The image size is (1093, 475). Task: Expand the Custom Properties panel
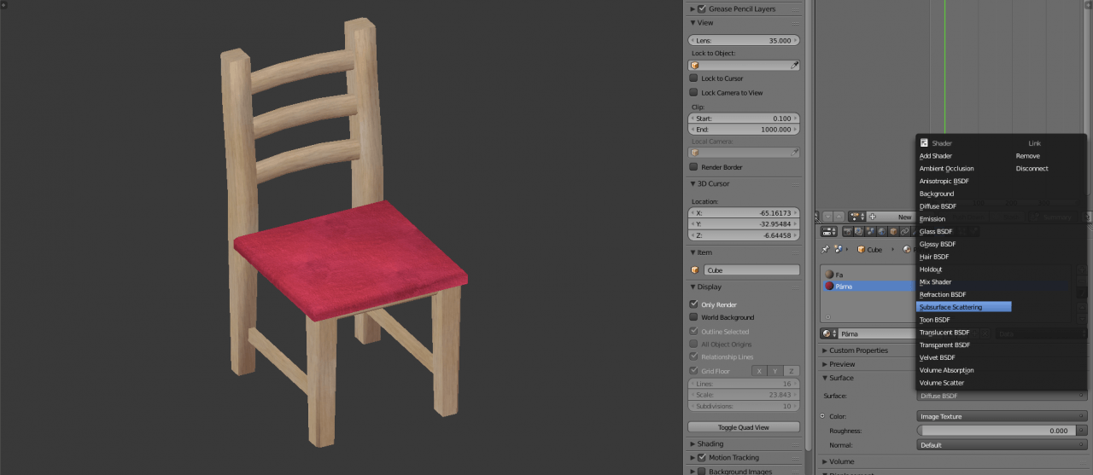pos(858,350)
